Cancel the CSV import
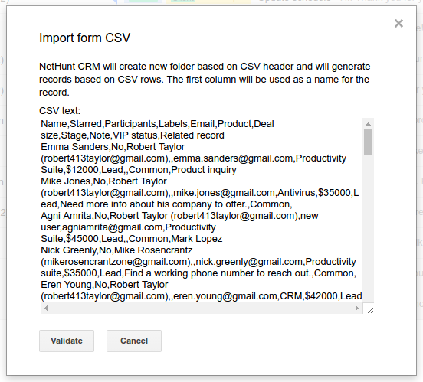This screenshot has height=382, width=423. pyautogui.click(x=134, y=341)
